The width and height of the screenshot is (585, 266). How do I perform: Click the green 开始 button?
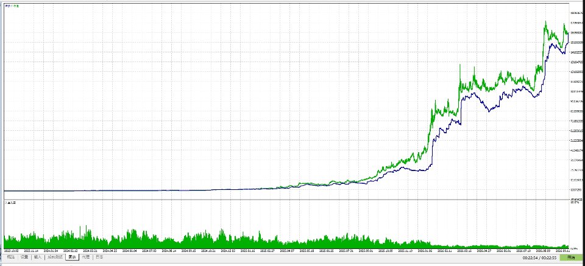(x=571, y=257)
